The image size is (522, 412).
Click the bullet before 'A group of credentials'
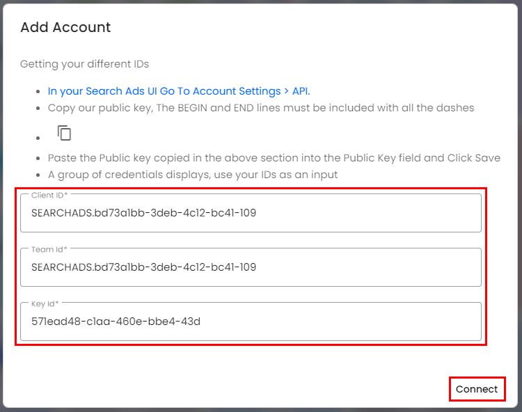pos(39,175)
